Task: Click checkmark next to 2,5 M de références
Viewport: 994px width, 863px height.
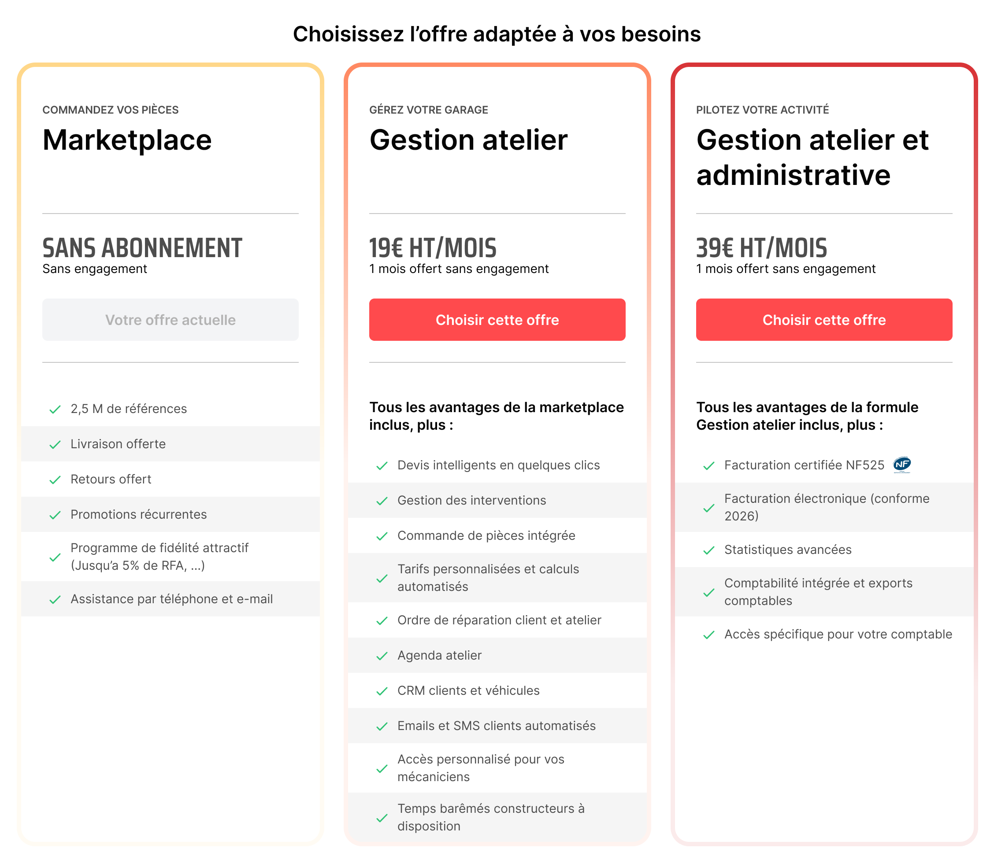Action: coord(55,409)
